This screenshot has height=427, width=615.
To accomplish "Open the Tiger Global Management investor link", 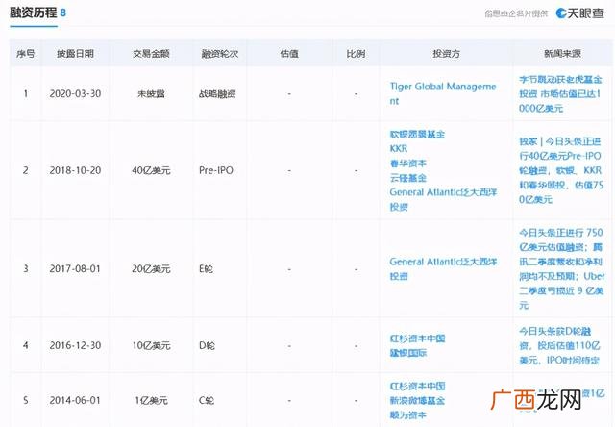I will [443, 93].
